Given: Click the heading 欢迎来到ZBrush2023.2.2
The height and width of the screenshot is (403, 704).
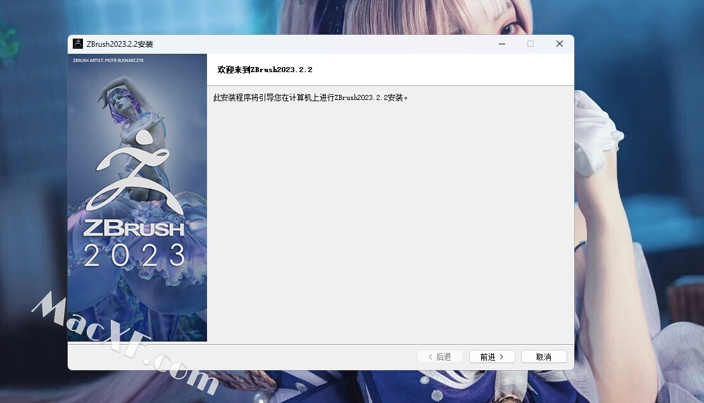Looking at the screenshot, I should pos(265,70).
